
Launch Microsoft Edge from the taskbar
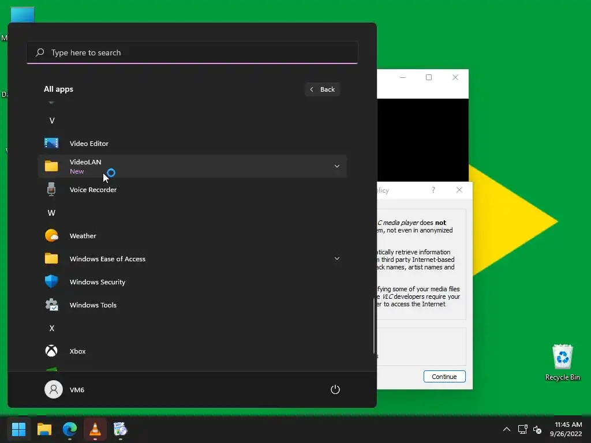(x=70, y=429)
